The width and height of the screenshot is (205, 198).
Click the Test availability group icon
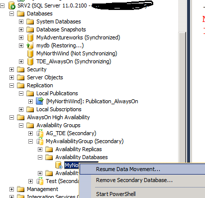(x=40, y=181)
